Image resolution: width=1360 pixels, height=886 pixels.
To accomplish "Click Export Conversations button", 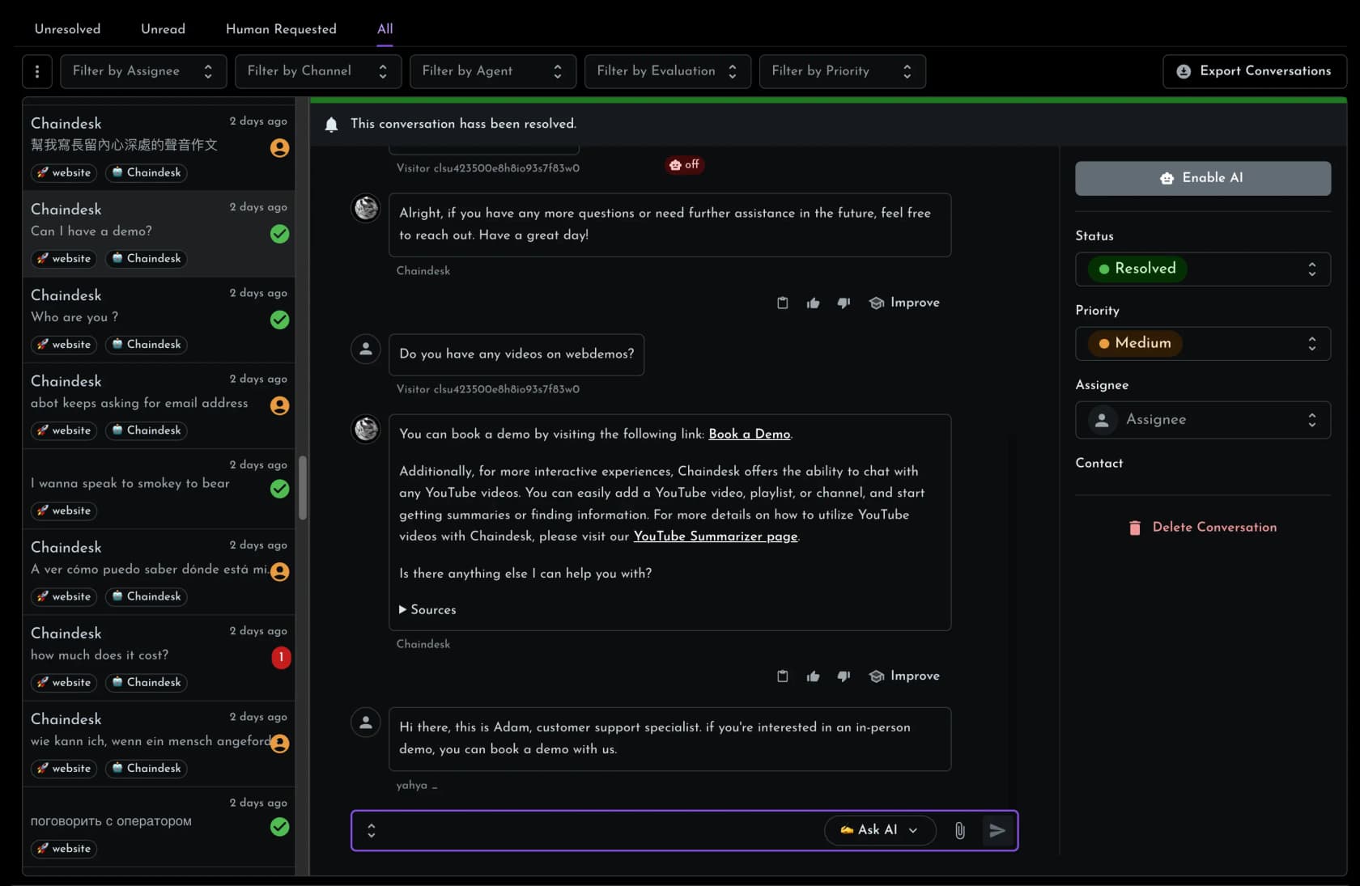I will pyautogui.click(x=1255, y=71).
